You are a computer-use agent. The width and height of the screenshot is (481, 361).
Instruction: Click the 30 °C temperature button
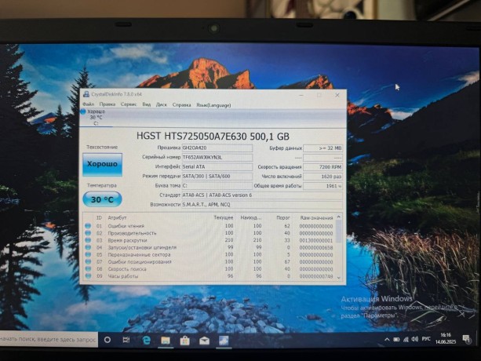(x=102, y=199)
